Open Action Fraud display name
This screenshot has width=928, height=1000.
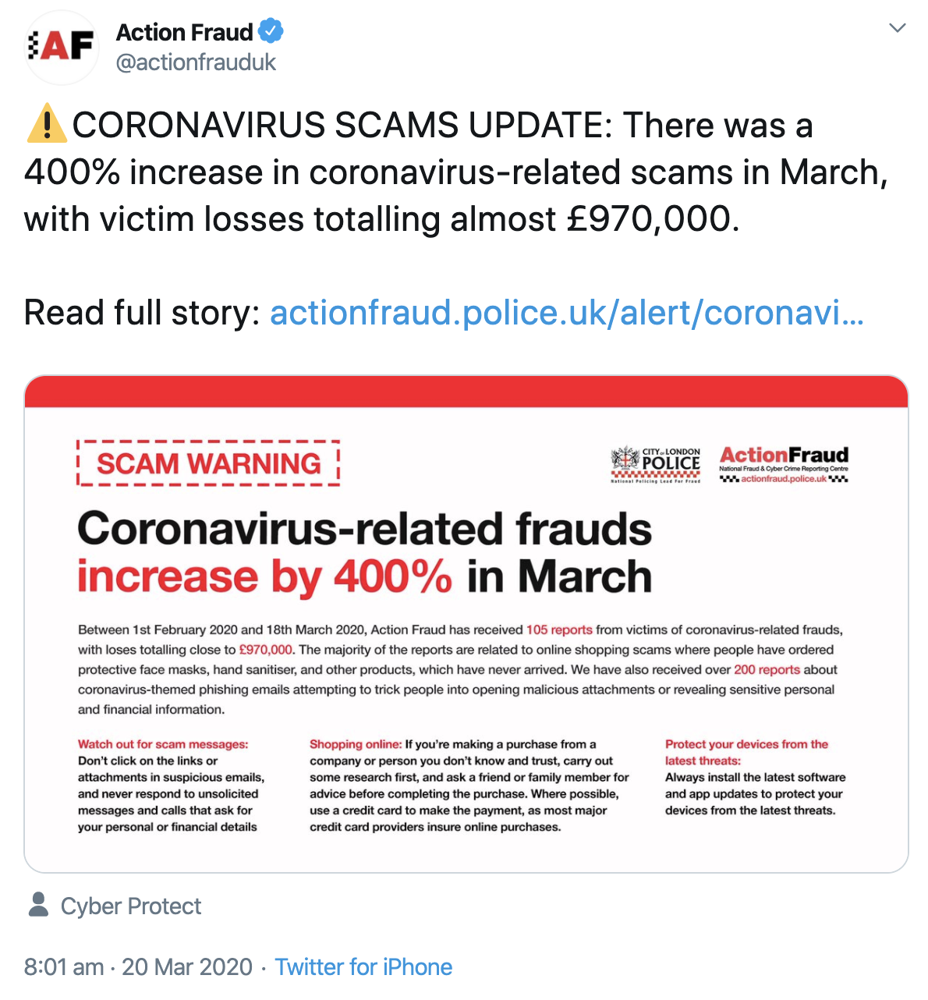(x=185, y=32)
